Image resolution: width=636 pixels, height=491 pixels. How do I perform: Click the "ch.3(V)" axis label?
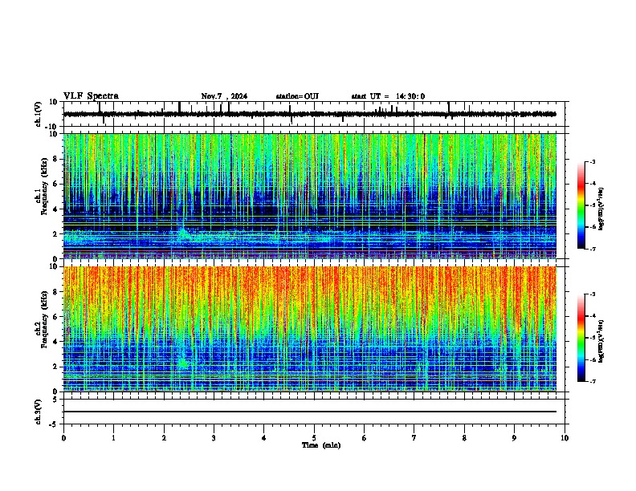point(39,412)
